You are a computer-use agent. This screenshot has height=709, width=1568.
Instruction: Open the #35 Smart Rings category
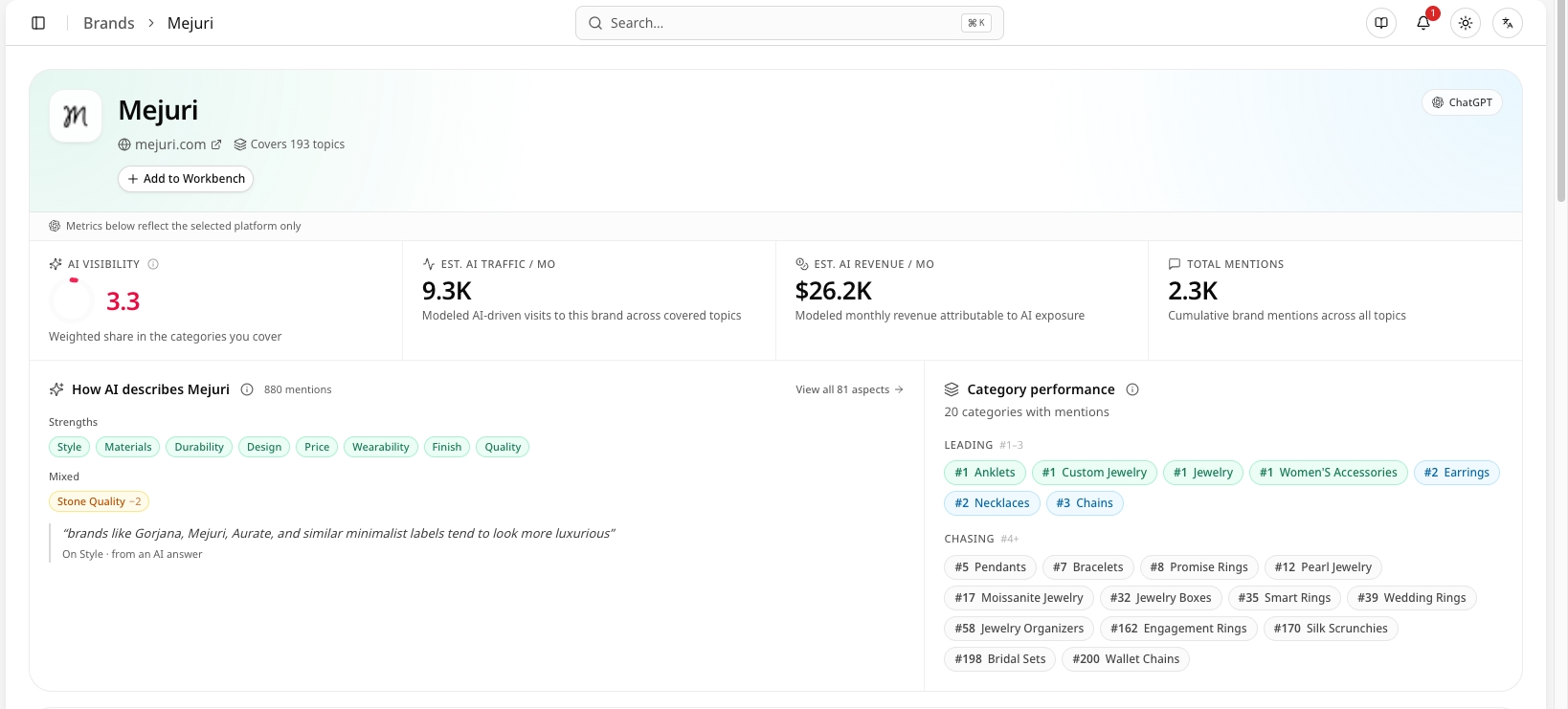pos(1285,598)
